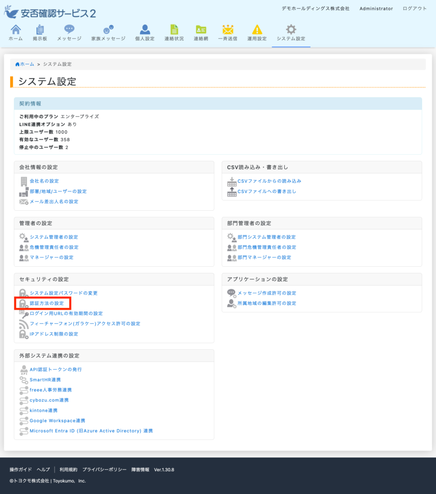This screenshot has width=436, height=494.
Task: Open プライバシーポリシー footer link
Action: tap(104, 469)
